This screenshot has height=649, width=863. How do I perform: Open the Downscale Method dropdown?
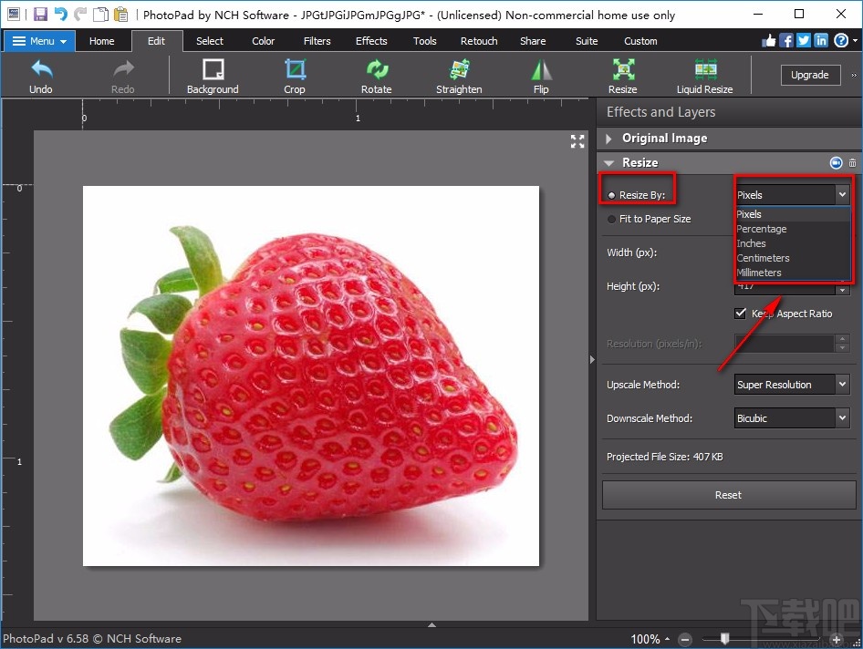(x=792, y=418)
